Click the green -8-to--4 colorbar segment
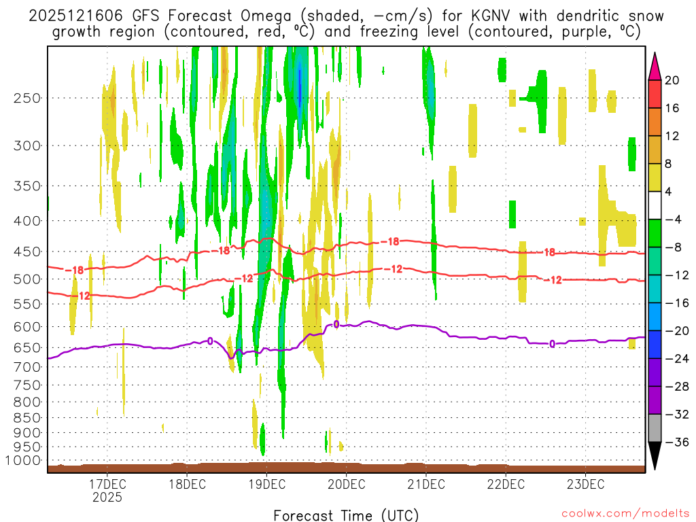696x522 pixels. click(655, 234)
